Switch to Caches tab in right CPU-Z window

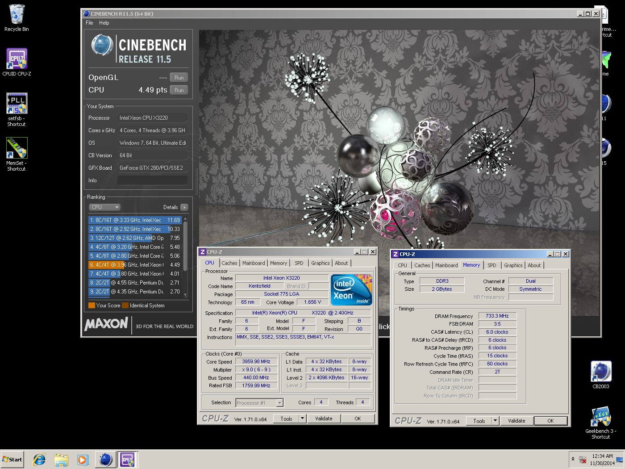click(422, 265)
